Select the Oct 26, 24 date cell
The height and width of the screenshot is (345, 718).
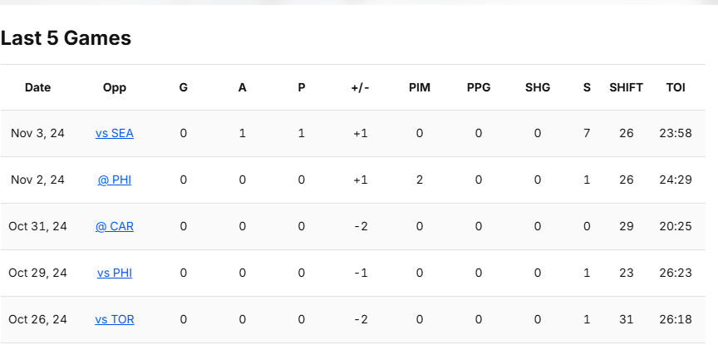tap(37, 319)
